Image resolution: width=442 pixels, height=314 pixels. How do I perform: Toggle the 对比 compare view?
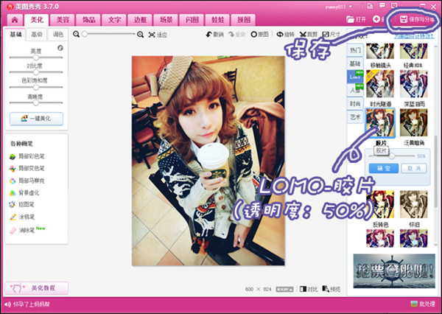[309, 289]
